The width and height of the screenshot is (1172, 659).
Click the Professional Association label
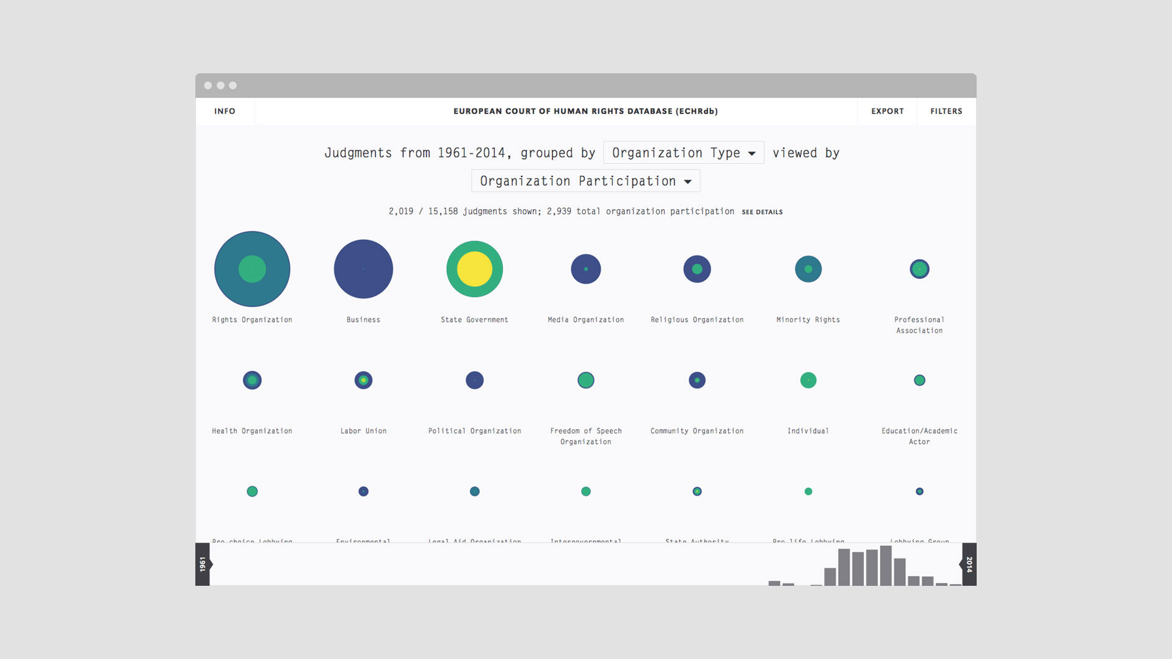pyautogui.click(x=919, y=325)
